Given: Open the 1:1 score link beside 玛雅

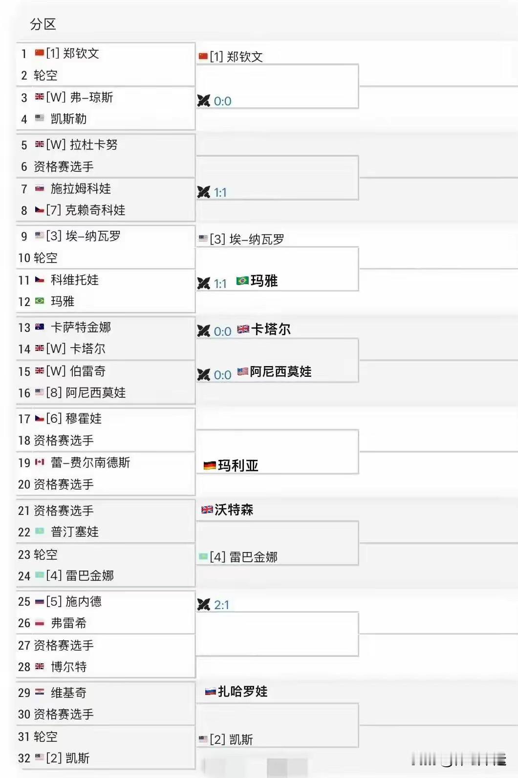Looking at the screenshot, I should coord(220,284).
